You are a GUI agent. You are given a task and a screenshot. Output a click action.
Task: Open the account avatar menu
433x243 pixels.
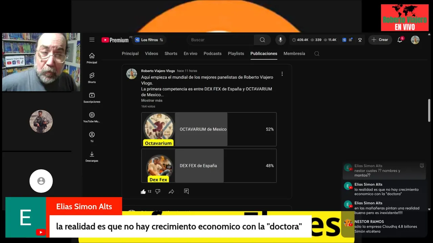point(415,40)
